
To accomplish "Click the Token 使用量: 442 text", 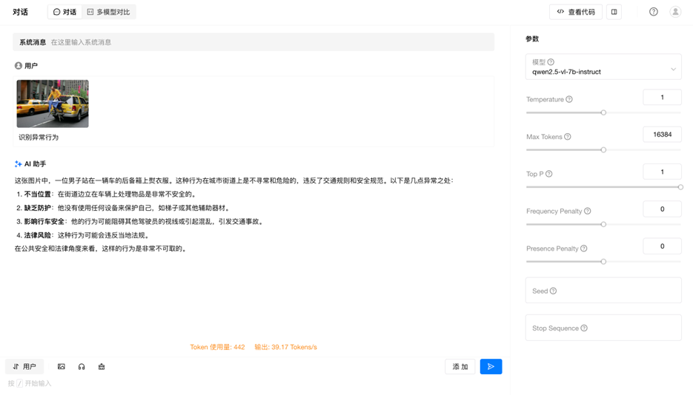I will coord(217,347).
